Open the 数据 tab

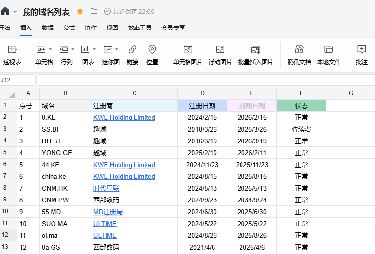tap(47, 28)
